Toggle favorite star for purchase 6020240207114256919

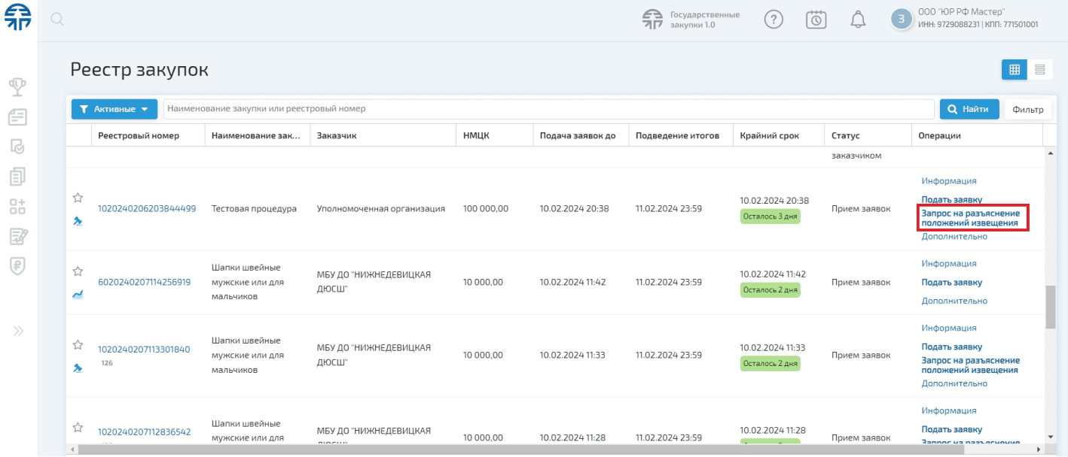[x=78, y=271]
